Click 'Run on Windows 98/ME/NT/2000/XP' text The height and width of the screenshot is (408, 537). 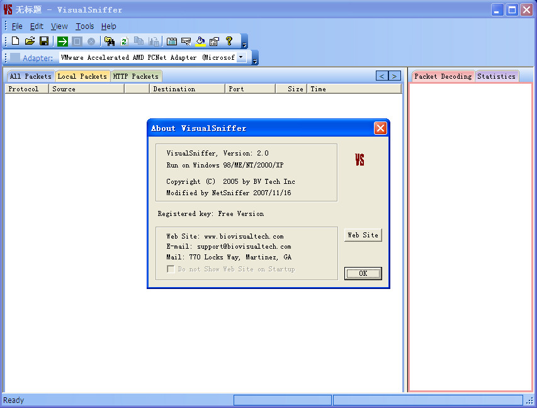tap(225, 165)
